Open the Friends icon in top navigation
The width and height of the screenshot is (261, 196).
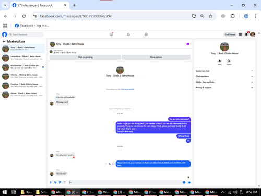128,34
